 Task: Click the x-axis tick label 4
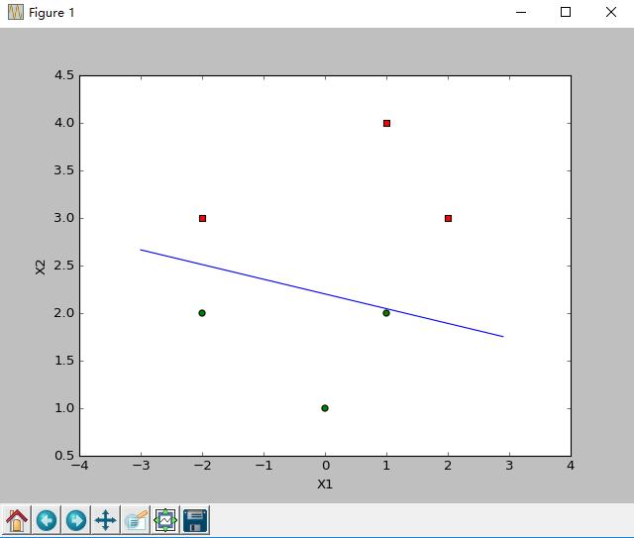[x=571, y=466]
